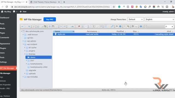Clear the file search box with the x
The width and height of the screenshot is (175, 98).
pyautogui.click(x=172, y=27)
